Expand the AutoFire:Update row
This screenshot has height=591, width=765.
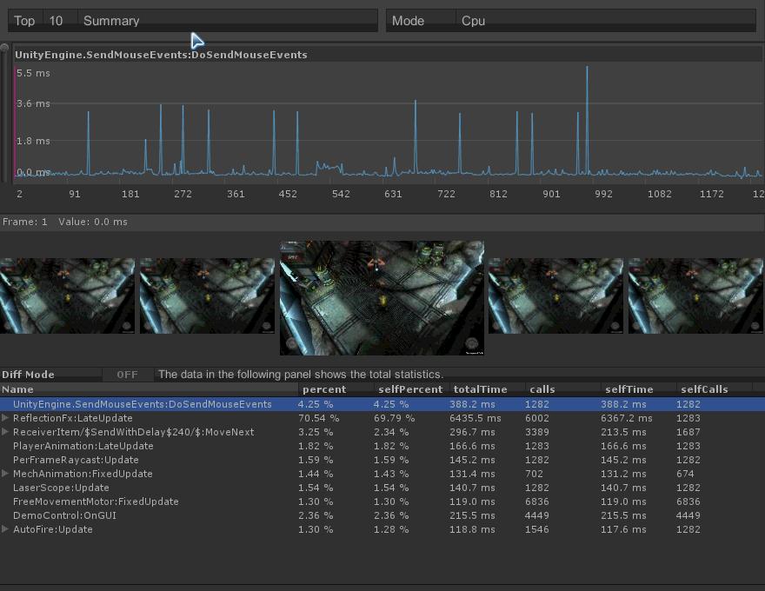pyautogui.click(x=5, y=529)
